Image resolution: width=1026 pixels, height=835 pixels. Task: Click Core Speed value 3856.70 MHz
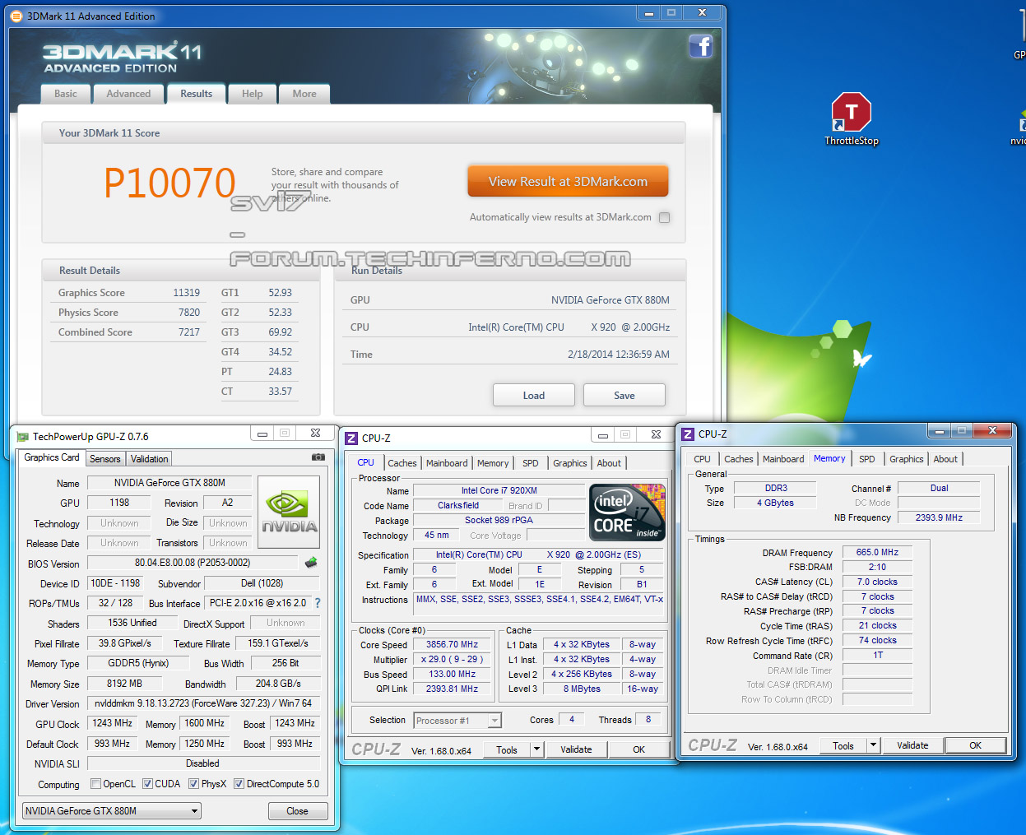click(452, 645)
